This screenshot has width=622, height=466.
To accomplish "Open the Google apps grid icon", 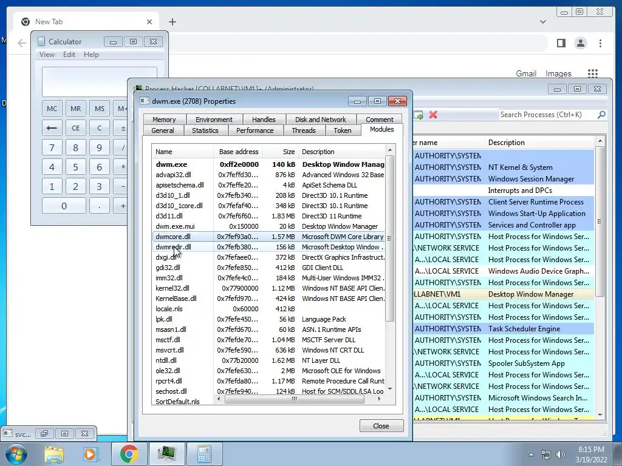I will point(593,73).
